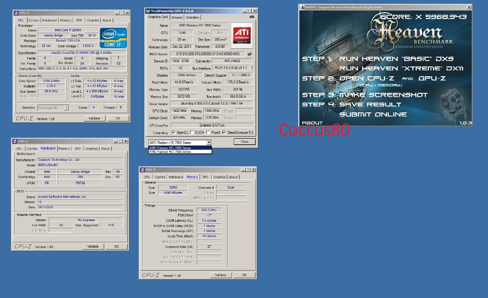
Task: Click the GPU Clock 1400 MHz field
Action: [180, 111]
